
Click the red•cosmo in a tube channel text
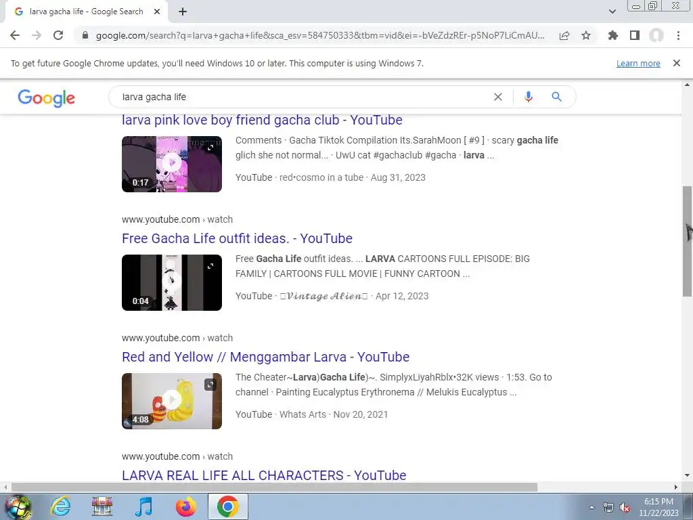[x=321, y=177]
